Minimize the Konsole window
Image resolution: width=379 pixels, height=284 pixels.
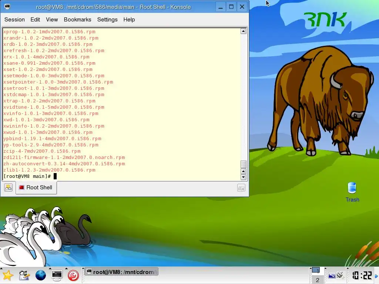point(221,7)
